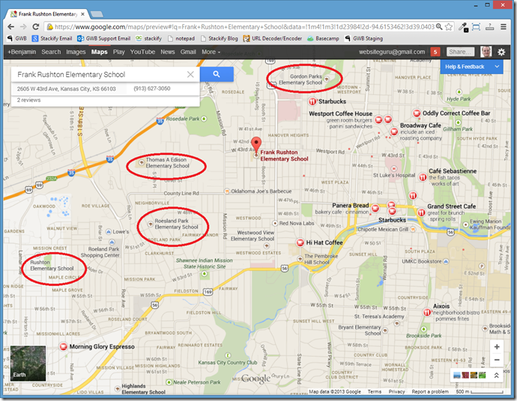517x401 pixels.
Task: Click the browser address bar URL
Action: [244, 27]
